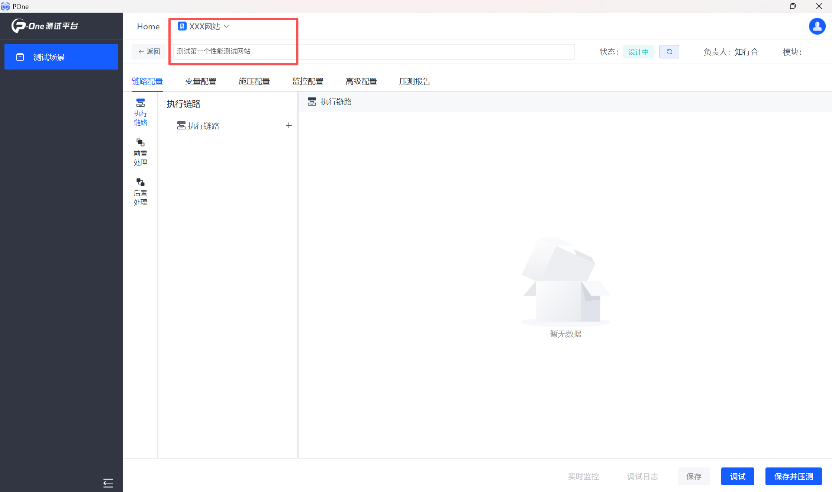Open the XXX网站 project dropdown
Viewport: 832px width, 492px height.
(x=204, y=26)
